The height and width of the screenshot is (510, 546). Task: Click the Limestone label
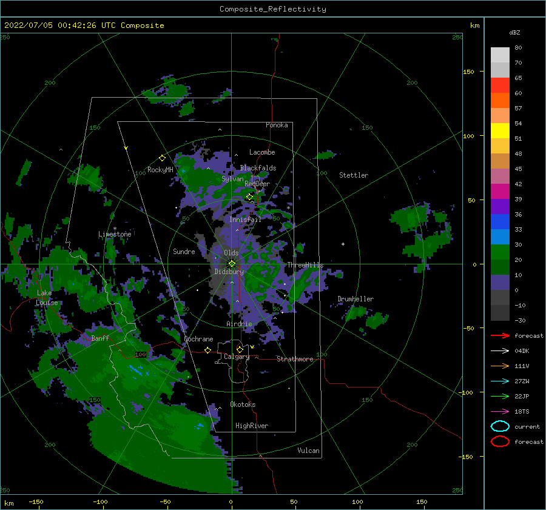(x=115, y=234)
